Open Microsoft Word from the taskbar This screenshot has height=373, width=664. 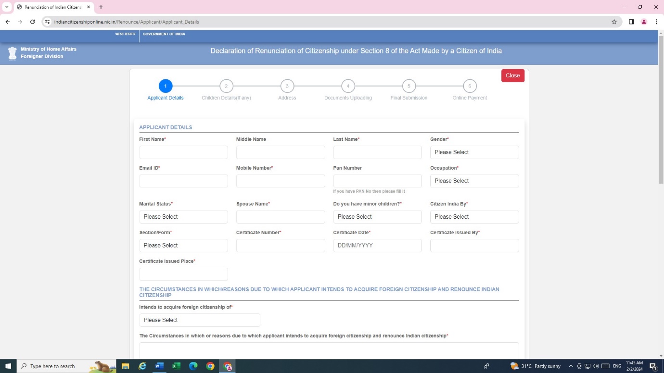(x=159, y=366)
